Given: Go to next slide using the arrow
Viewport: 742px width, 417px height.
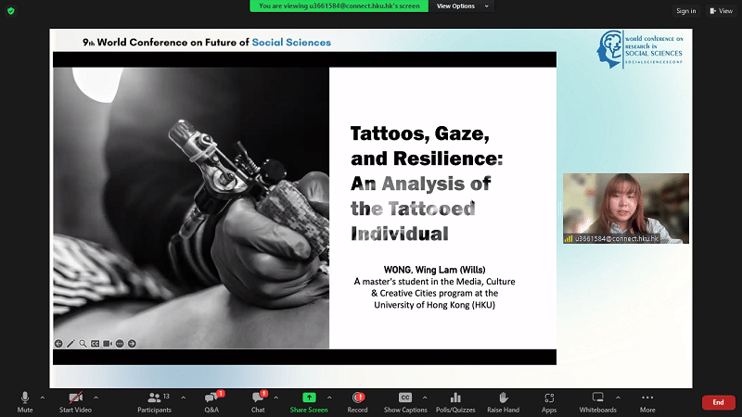Looking at the screenshot, I should [x=132, y=343].
